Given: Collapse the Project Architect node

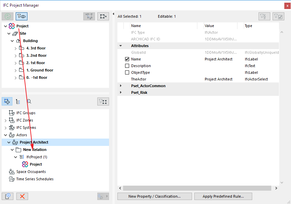Looking at the screenshot, I should pyautogui.click(x=9, y=142).
